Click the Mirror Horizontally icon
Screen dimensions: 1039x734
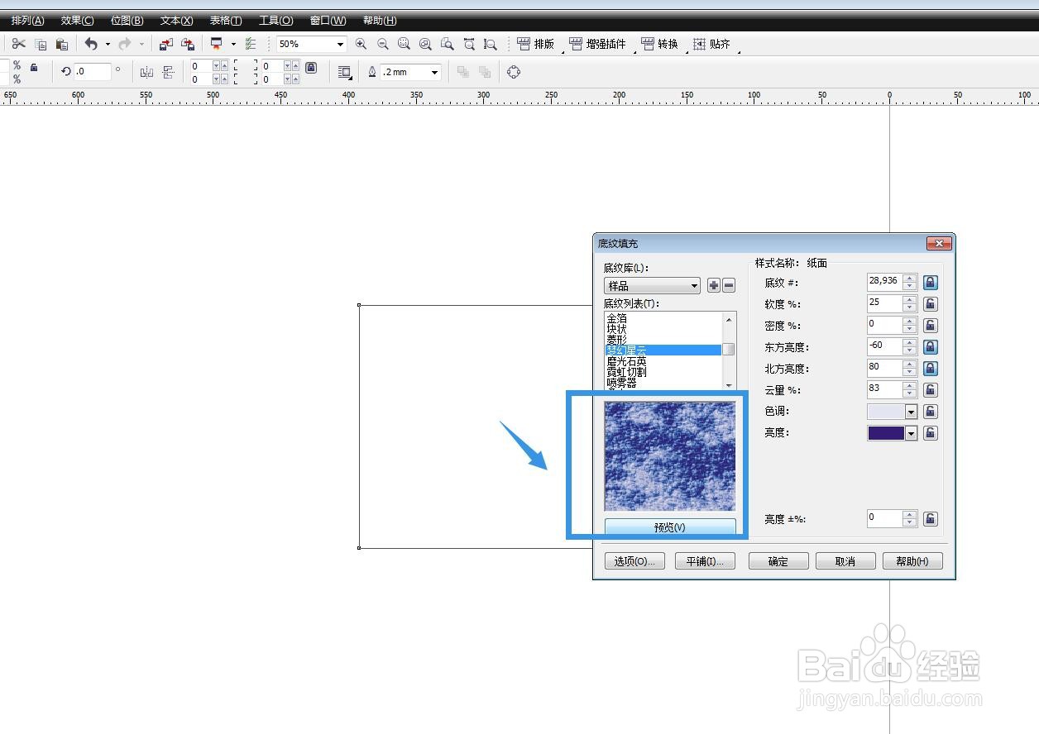146,72
